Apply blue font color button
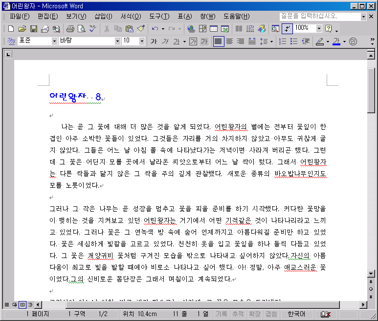The image size is (378, 321). 336,41
